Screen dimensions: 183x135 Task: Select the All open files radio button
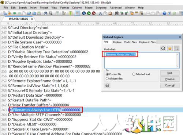pyautogui.click(x=107, y=78)
